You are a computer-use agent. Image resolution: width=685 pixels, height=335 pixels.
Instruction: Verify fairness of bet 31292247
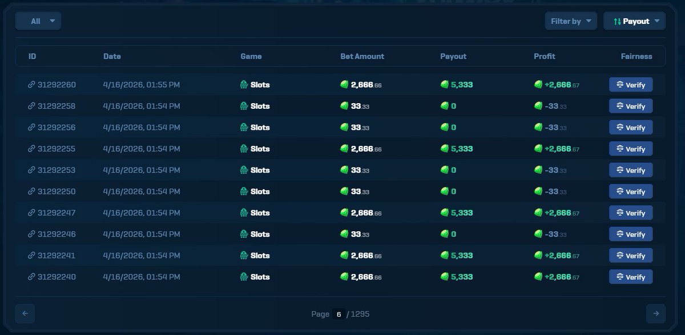(x=631, y=213)
